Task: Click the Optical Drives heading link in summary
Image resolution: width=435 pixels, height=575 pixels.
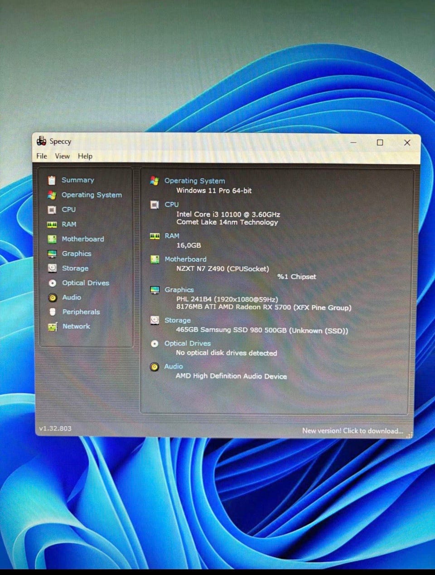Action: [188, 344]
